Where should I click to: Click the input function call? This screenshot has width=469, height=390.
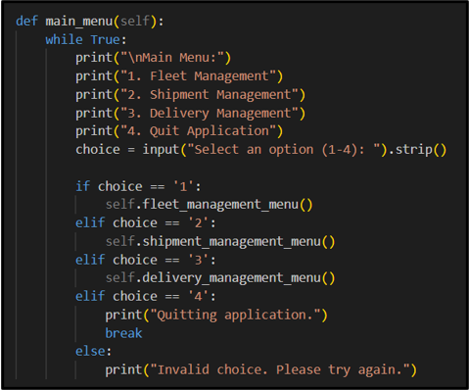162,150
